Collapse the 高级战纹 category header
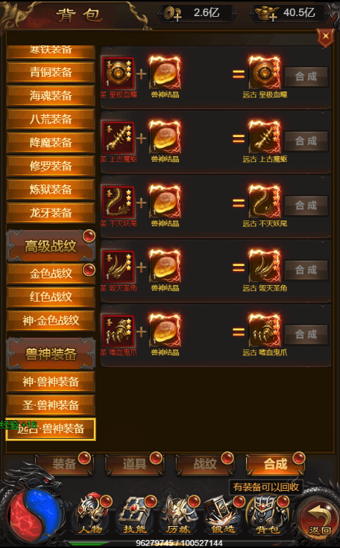 (x=51, y=246)
